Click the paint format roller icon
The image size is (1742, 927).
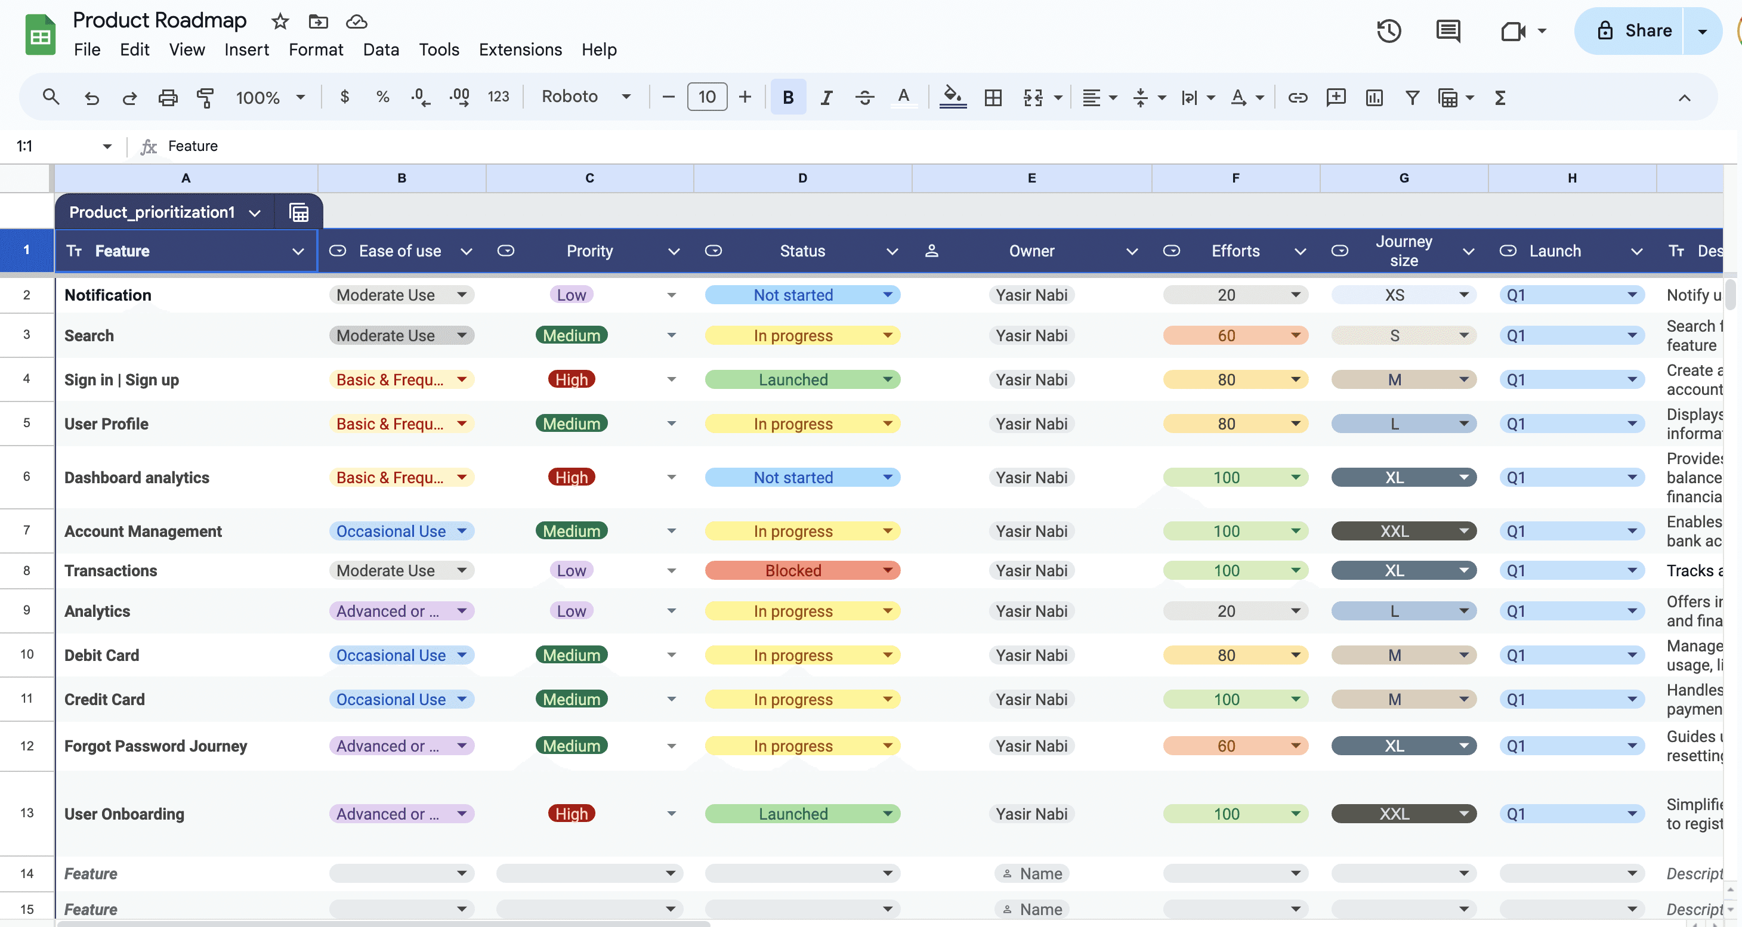pos(205,97)
